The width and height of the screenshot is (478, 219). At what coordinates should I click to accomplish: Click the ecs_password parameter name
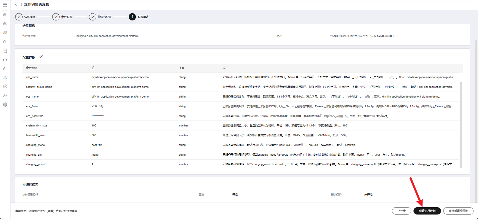click(35, 116)
